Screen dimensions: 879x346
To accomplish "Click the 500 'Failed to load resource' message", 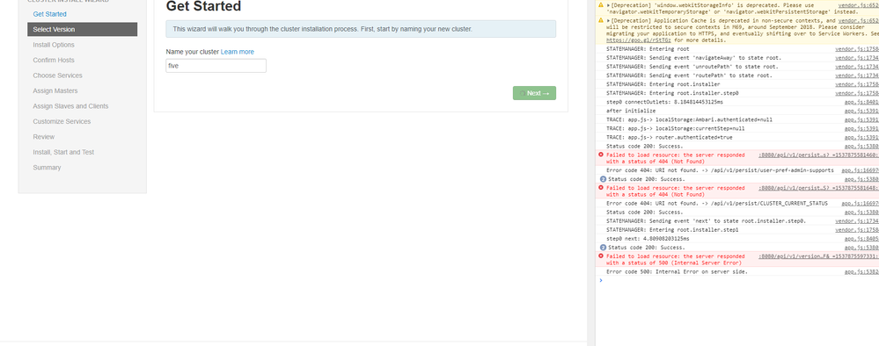I will pyautogui.click(x=676, y=259).
